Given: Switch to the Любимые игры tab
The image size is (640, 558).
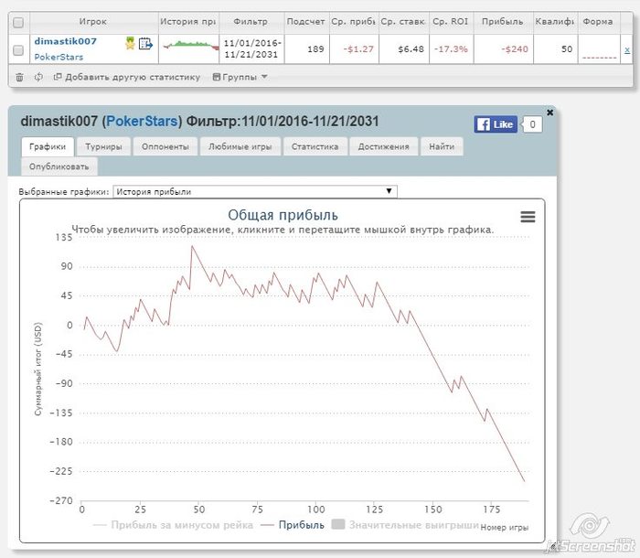Looking at the screenshot, I should [x=240, y=146].
